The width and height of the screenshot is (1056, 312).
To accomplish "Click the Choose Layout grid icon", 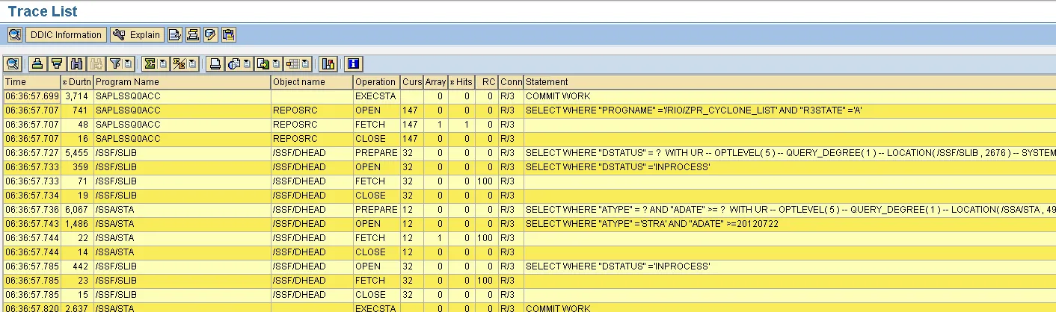I will (292, 63).
